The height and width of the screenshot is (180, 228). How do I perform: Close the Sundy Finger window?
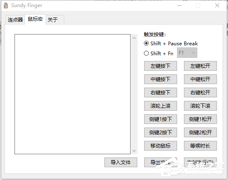coord(217,5)
